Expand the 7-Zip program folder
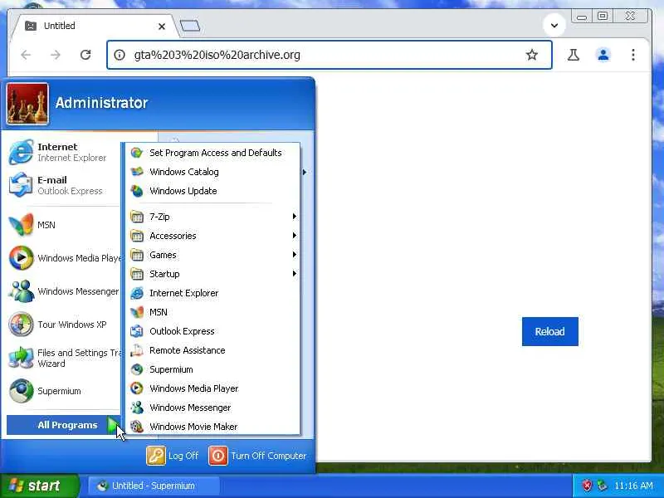The height and width of the screenshot is (498, 664). click(213, 217)
